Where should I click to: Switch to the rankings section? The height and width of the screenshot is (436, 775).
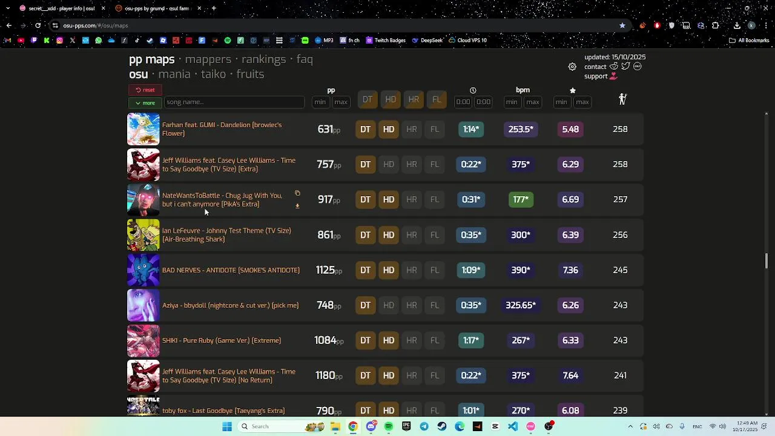[263, 59]
